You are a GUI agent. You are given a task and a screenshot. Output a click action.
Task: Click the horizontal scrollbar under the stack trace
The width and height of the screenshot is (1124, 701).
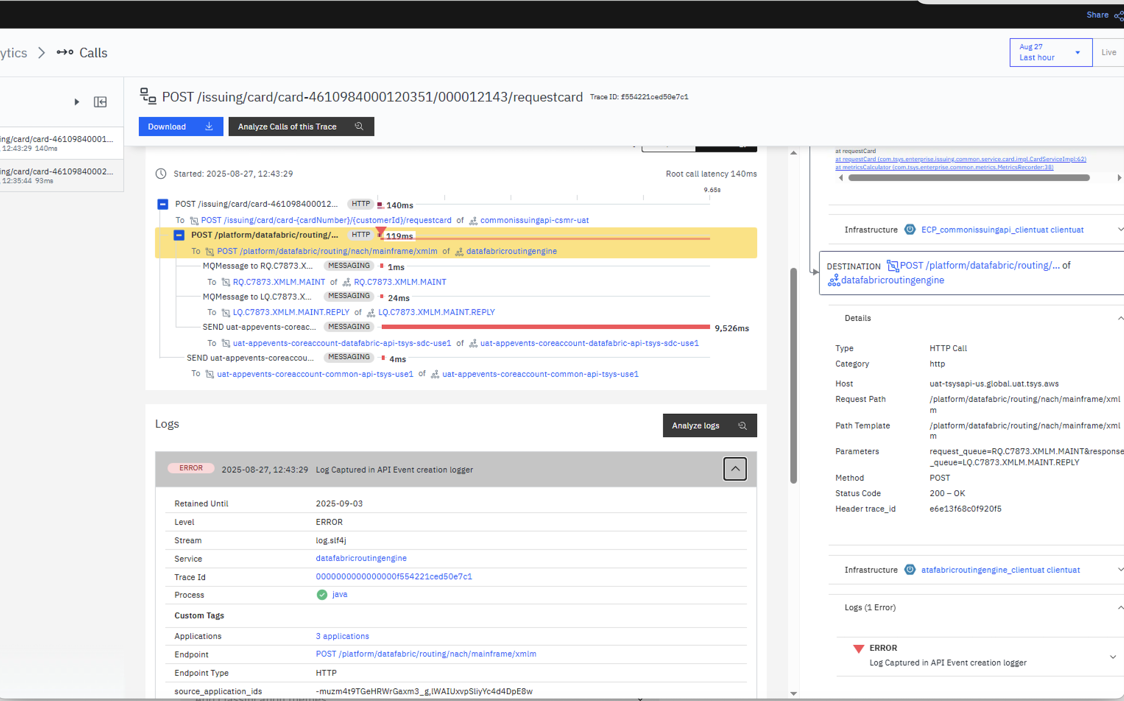pos(968,178)
